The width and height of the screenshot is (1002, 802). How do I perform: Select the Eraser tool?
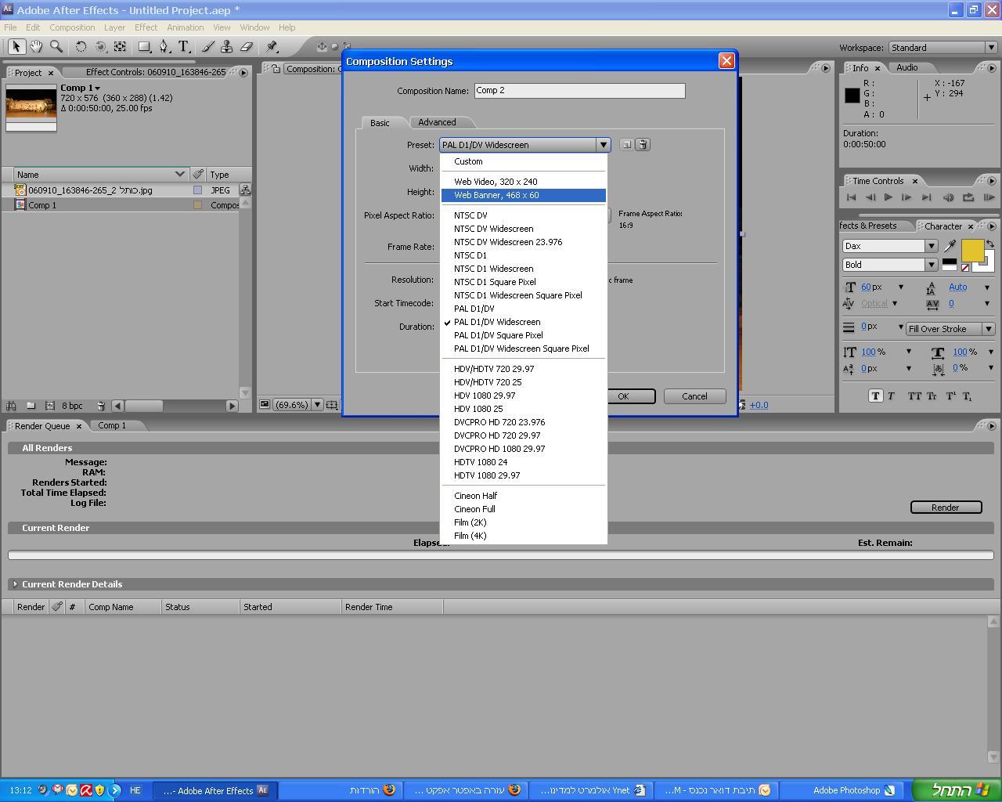(247, 47)
